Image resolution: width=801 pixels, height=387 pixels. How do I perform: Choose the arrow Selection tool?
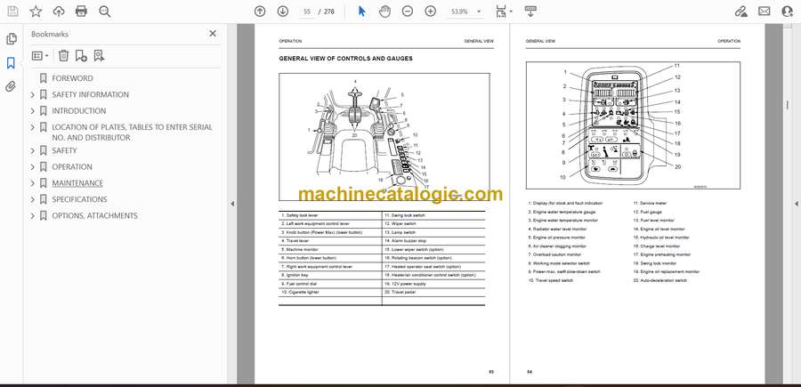tap(361, 12)
